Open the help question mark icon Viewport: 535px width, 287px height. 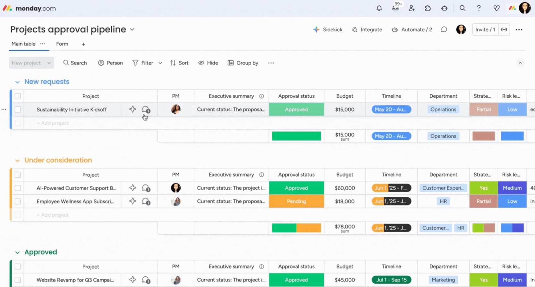479,8
